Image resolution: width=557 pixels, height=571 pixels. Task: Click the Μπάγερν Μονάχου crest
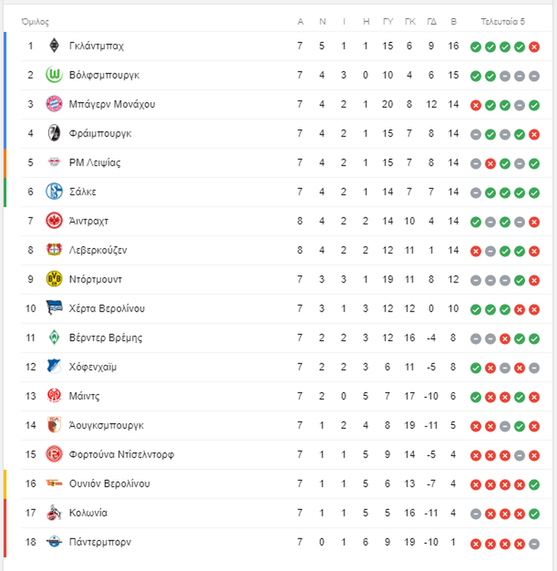54,104
